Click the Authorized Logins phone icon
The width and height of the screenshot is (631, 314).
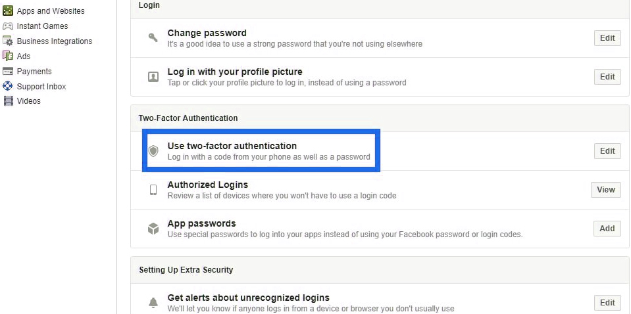(x=153, y=190)
